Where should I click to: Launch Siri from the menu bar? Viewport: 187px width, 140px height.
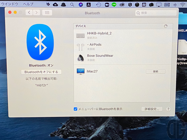[x=81, y=5]
